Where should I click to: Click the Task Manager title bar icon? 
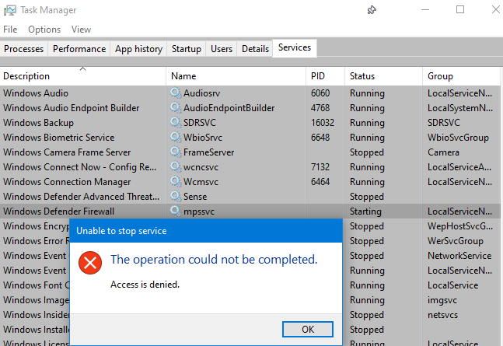[10, 10]
